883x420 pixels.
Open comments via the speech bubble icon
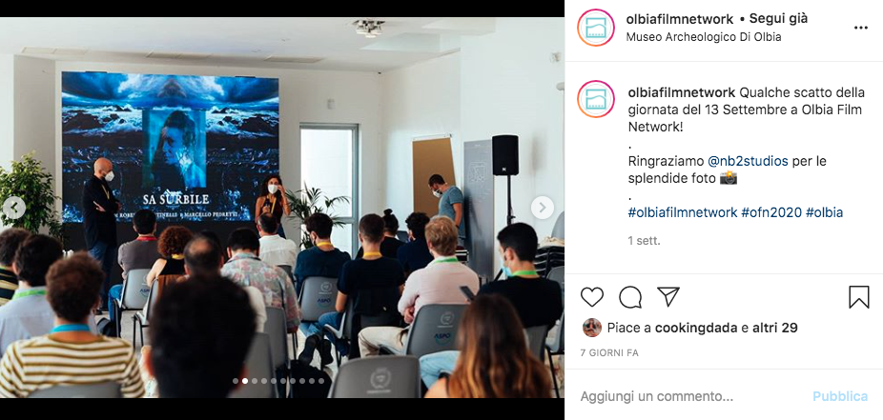[630, 297]
